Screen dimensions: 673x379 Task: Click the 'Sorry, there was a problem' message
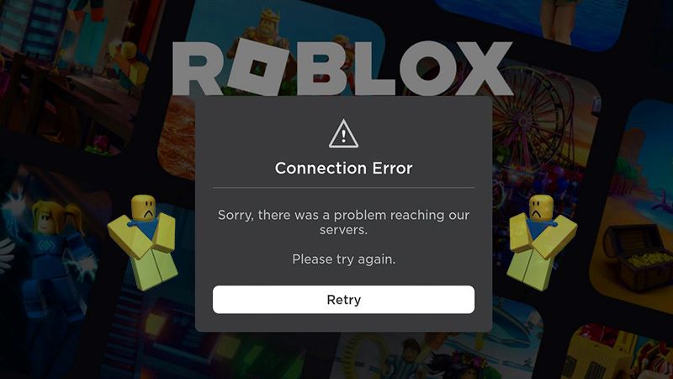[x=343, y=222]
